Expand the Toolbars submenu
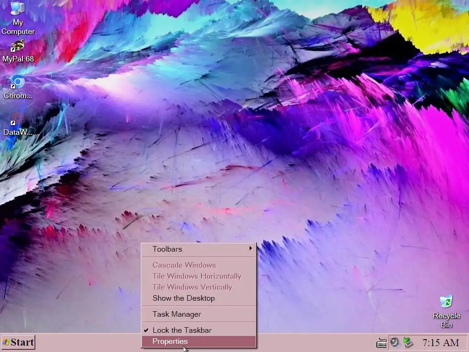Viewport: 469px width, 352px height. (x=199, y=249)
